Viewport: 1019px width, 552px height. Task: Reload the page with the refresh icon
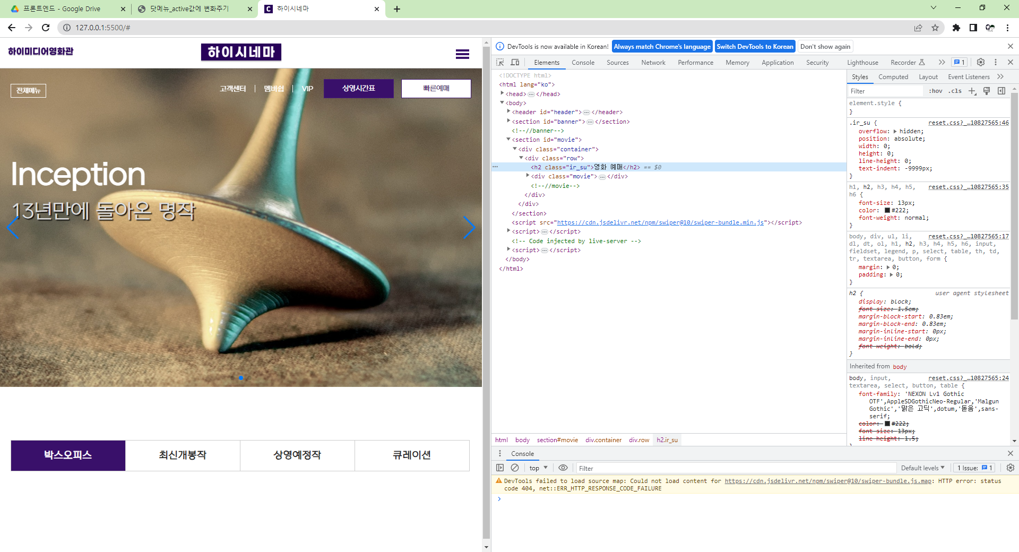(x=46, y=28)
